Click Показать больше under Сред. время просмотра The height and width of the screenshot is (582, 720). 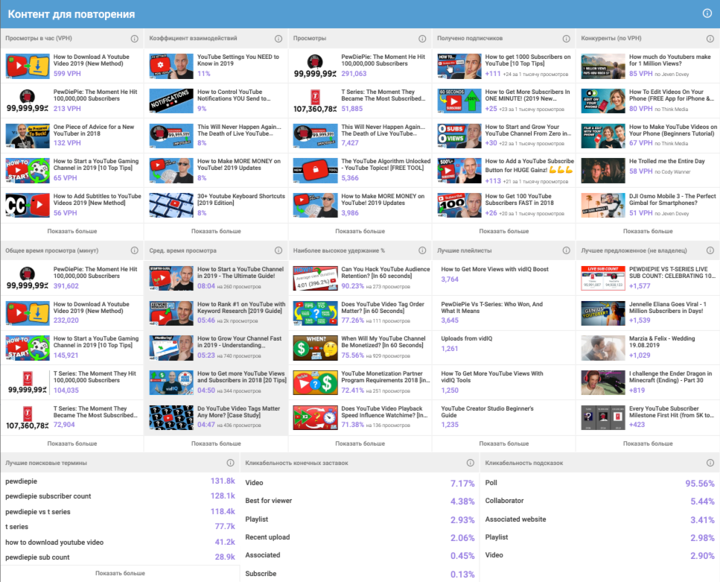coord(216,443)
